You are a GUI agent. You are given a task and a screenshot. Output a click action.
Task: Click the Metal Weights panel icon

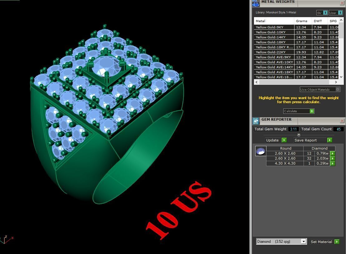coord(256,3)
